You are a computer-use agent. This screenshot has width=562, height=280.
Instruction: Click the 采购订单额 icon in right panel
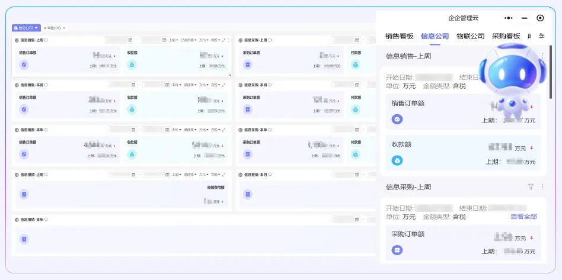click(x=397, y=250)
